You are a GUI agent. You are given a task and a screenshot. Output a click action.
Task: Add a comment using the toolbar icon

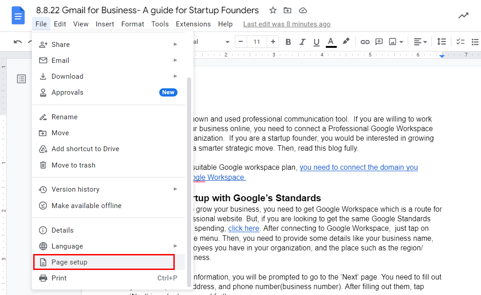point(379,42)
